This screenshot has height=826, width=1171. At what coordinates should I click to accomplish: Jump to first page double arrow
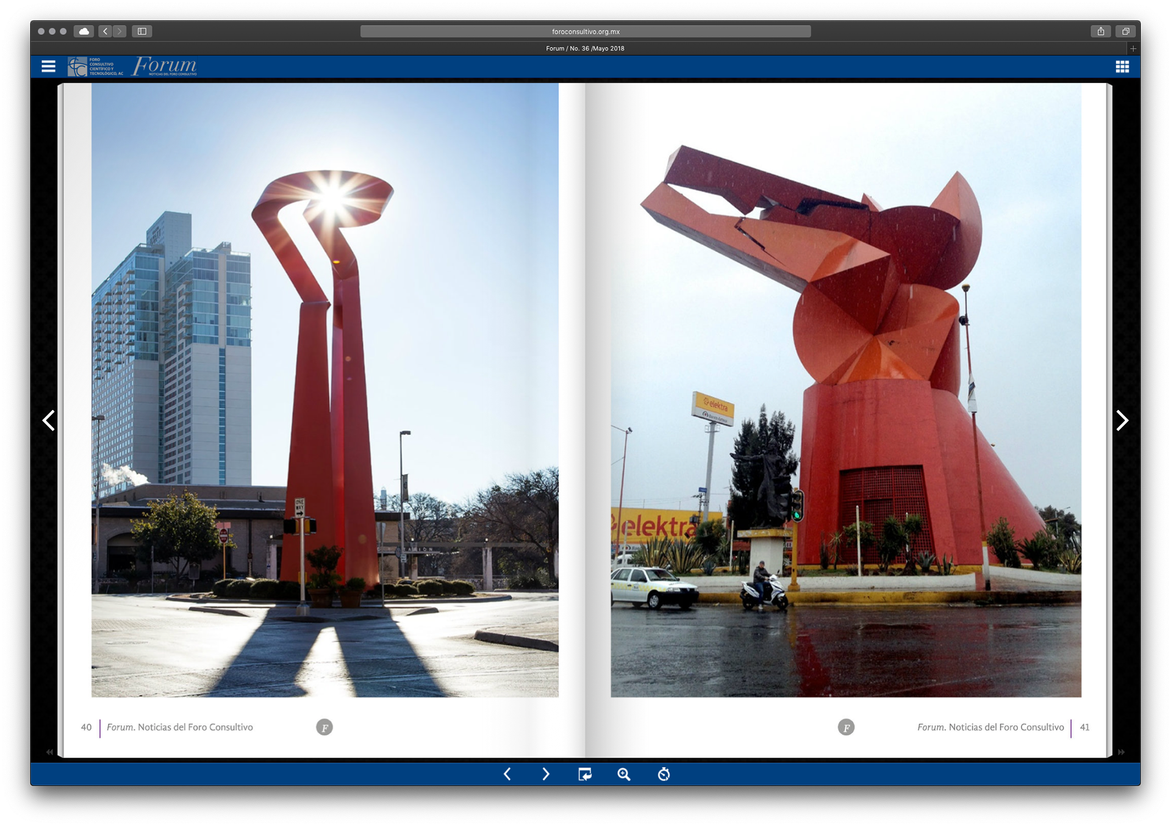49,752
